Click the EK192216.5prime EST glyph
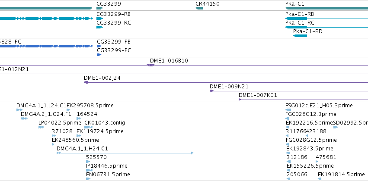The height and width of the screenshot is (181, 368). point(288,127)
